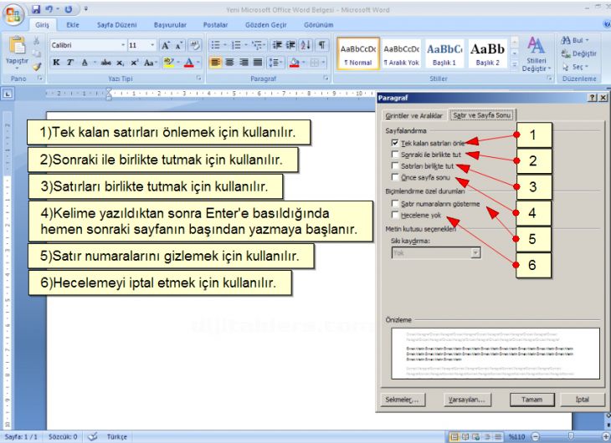Confirm with the Tamam button
This screenshot has height=443, width=611.
coord(531,400)
